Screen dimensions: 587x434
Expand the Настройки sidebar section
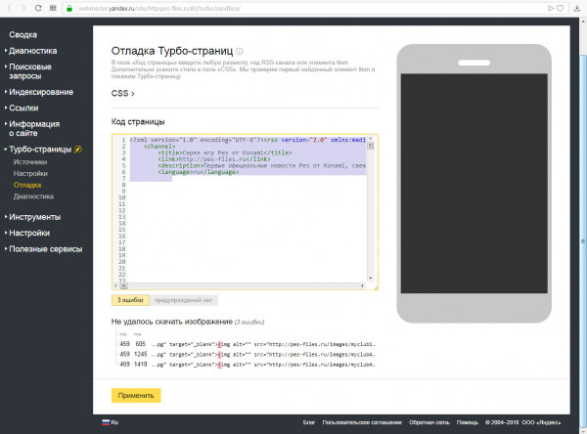(29, 233)
